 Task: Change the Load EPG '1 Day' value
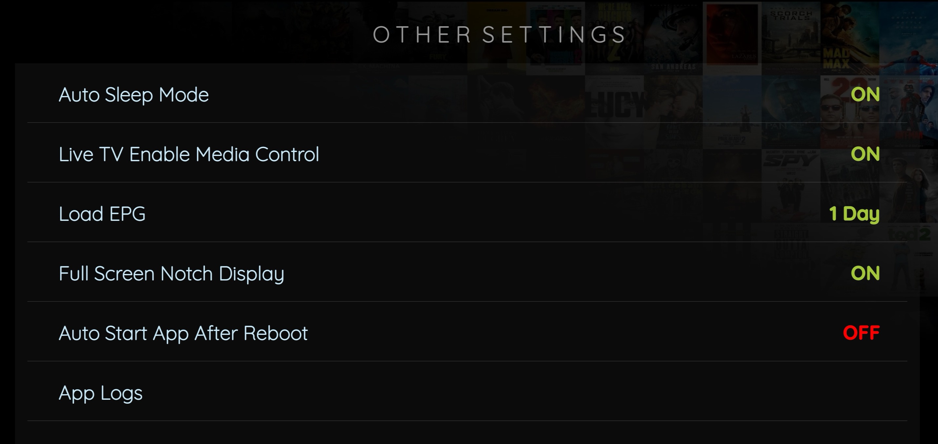pyautogui.click(x=854, y=214)
